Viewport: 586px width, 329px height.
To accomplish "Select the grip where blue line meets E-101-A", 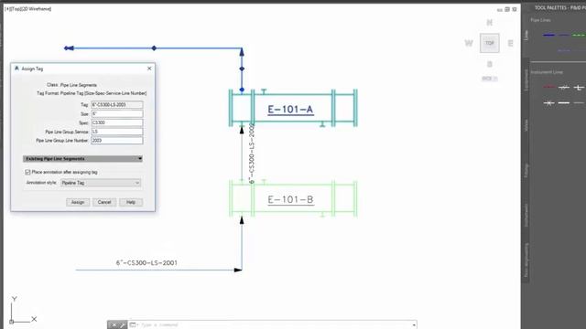I will [242, 90].
